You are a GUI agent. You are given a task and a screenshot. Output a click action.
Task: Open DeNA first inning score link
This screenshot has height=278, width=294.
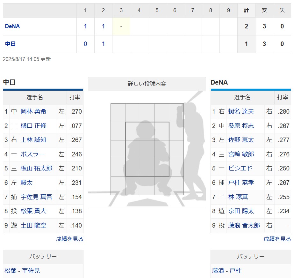tap(85, 26)
